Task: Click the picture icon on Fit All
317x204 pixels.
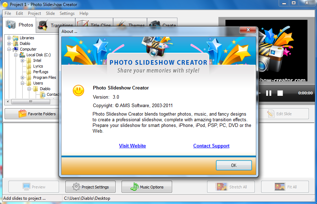Action: pyautogui.click(x=280, y=187)
